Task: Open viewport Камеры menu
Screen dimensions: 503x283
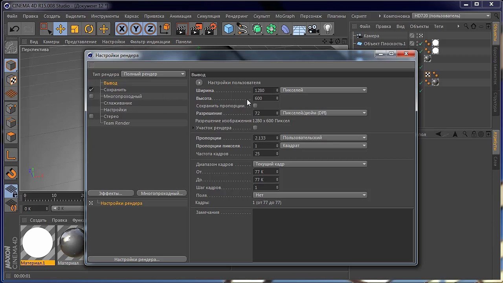Action: (x=51, y=42)
